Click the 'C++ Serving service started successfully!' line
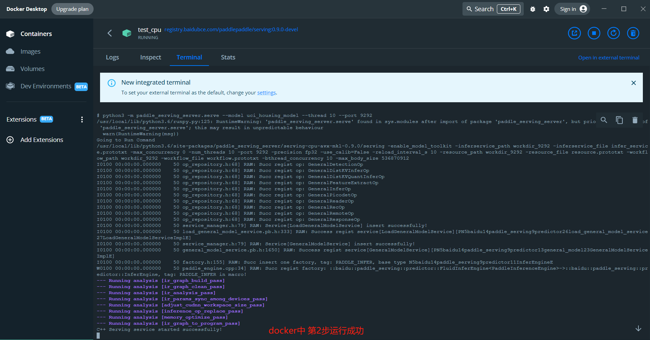The image size is (650, 340). click(x=159, y=329)
